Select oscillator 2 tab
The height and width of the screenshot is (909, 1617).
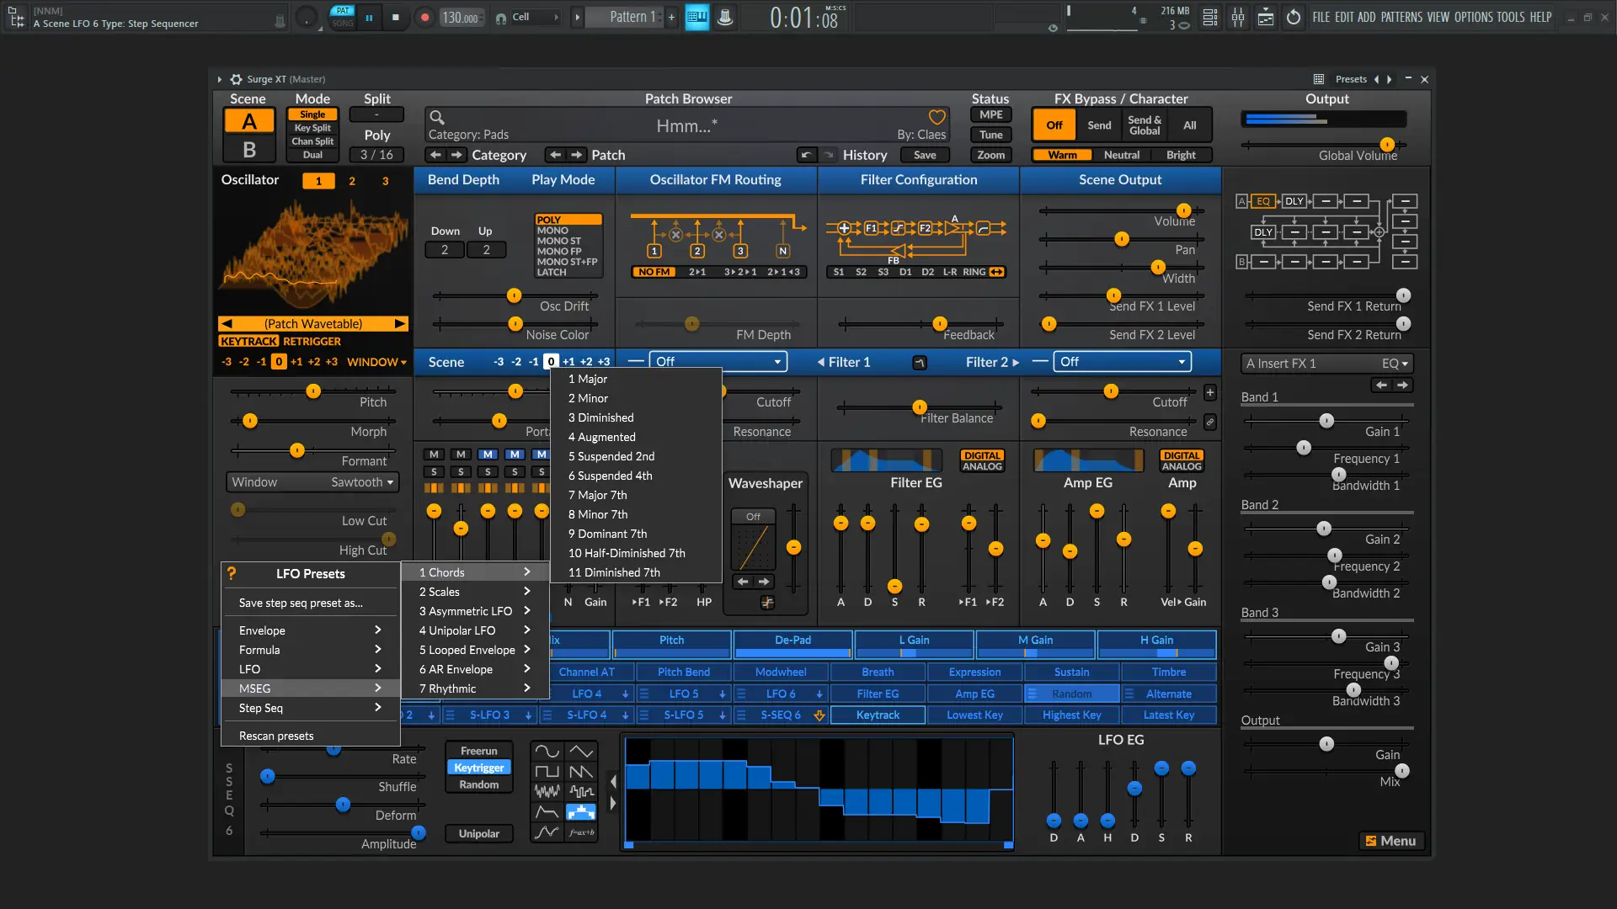(352, 181)
